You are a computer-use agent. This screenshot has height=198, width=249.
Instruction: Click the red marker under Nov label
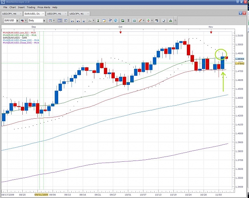211,33
